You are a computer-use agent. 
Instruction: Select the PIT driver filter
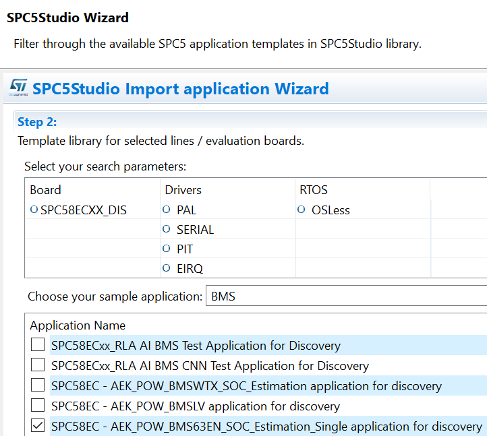point(167,249)
